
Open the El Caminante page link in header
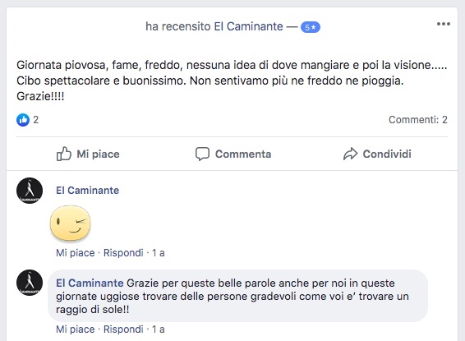tap(248, 26)
